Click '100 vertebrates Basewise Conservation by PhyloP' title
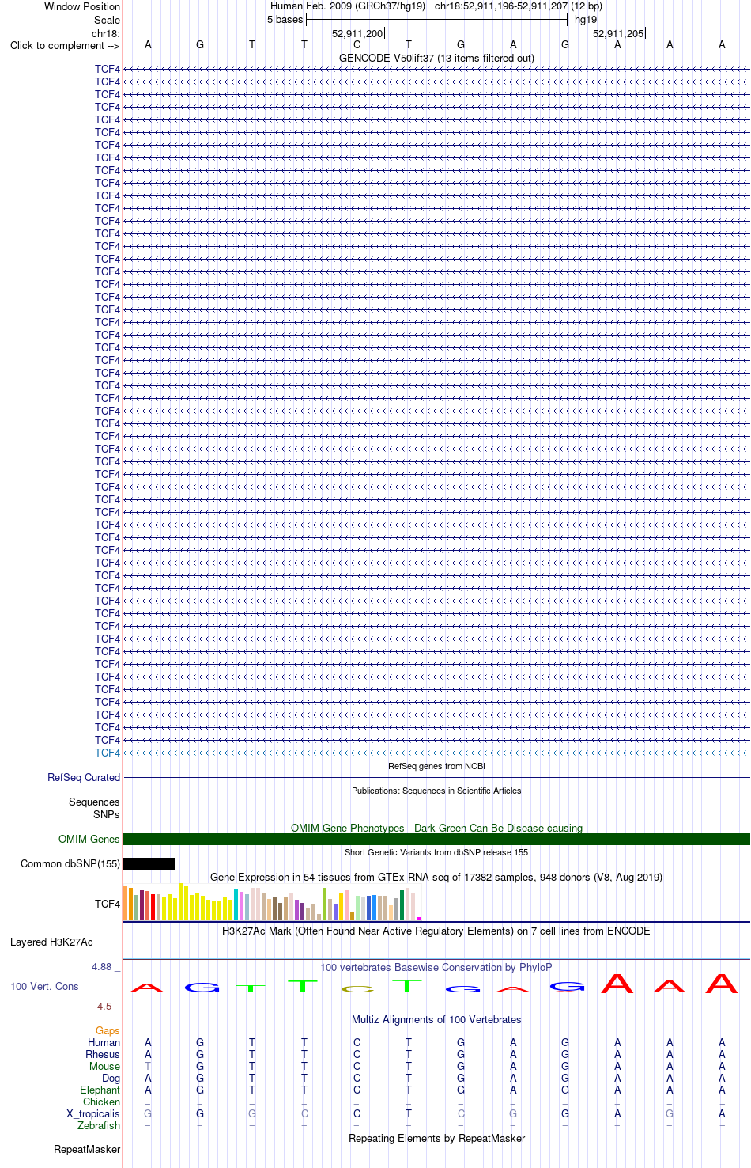The image size is (751, 1168). (x=436, y=967)
